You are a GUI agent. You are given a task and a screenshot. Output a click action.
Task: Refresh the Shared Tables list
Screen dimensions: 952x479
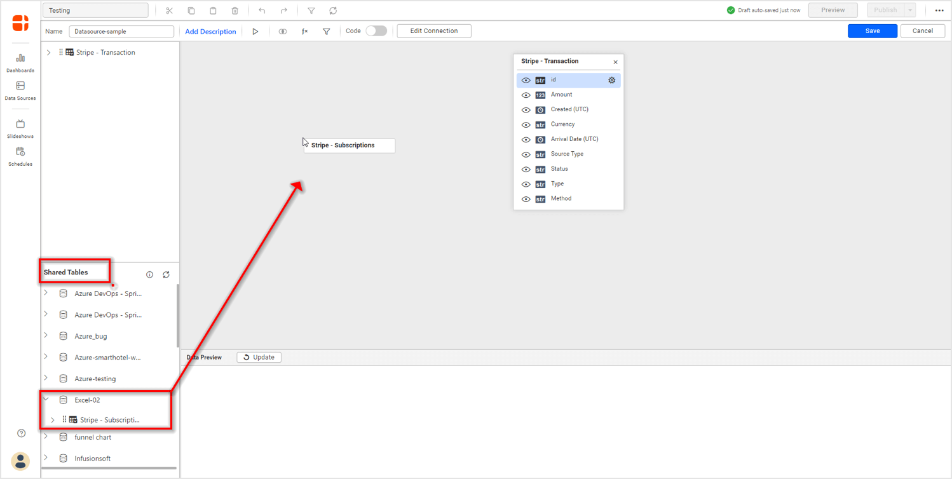tap(166, 274)
